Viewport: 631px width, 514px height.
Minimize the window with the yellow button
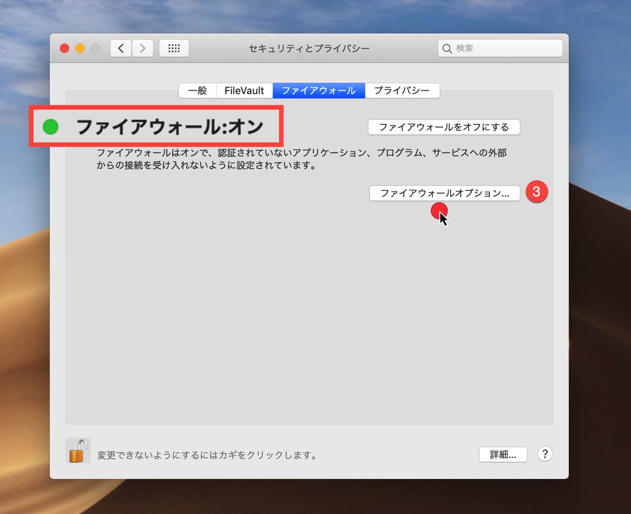[x=80, y=48]
